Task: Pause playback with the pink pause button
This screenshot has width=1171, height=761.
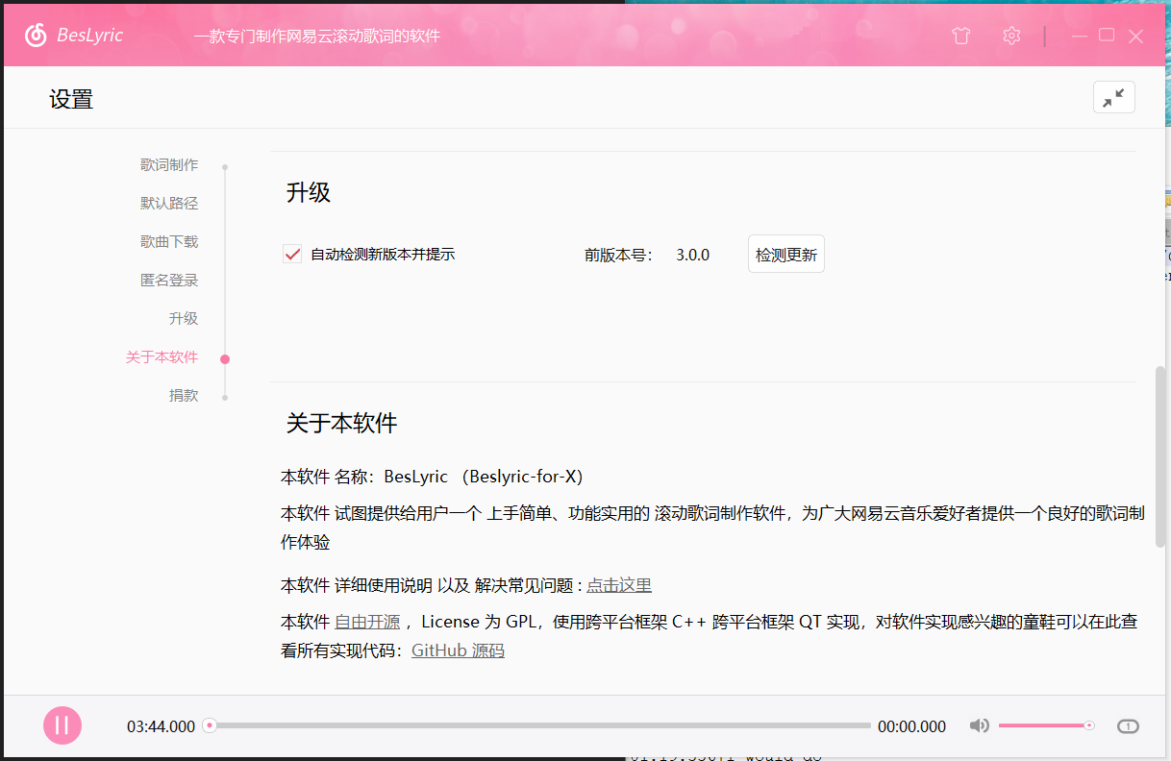Action: [62, 725]
